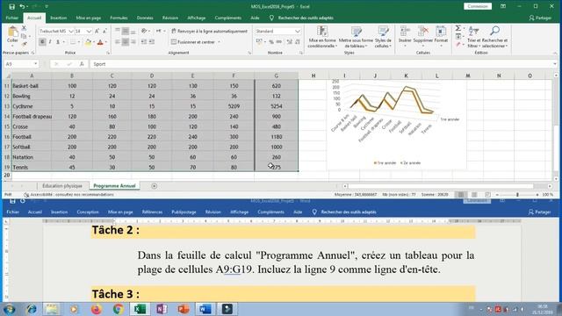Screen dimensions: 562x316
Task: Click the Word icon in the taskbar
Action: pos(205,309)
